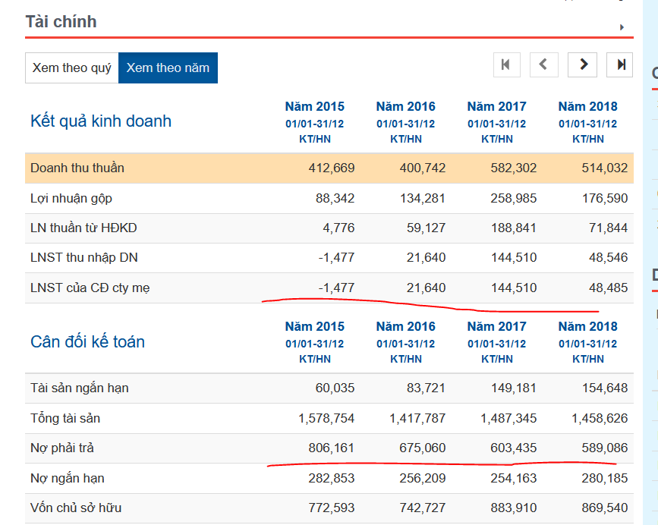658x525 pixels.
Task: Select the Doanh thu thuần row label
Action: tap(77, 168)
